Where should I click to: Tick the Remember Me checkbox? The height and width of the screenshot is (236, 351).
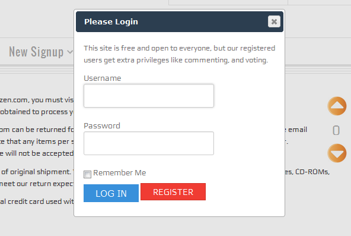[87, 174]
